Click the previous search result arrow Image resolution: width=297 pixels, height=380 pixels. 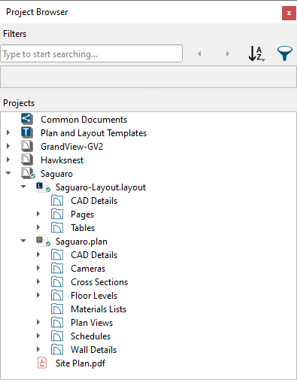coord(199,53)
